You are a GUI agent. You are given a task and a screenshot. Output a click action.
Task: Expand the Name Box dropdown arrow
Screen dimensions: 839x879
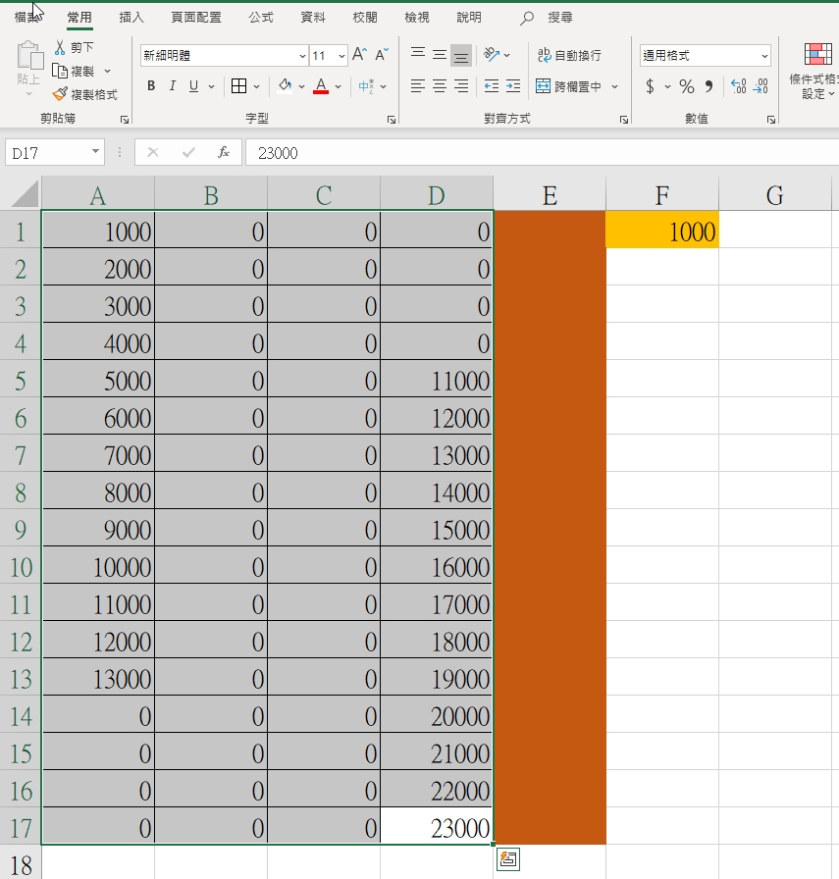coord(95,152)
